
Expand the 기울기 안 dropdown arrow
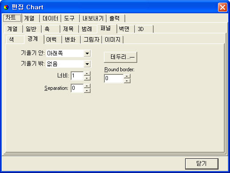coord(87,54)
